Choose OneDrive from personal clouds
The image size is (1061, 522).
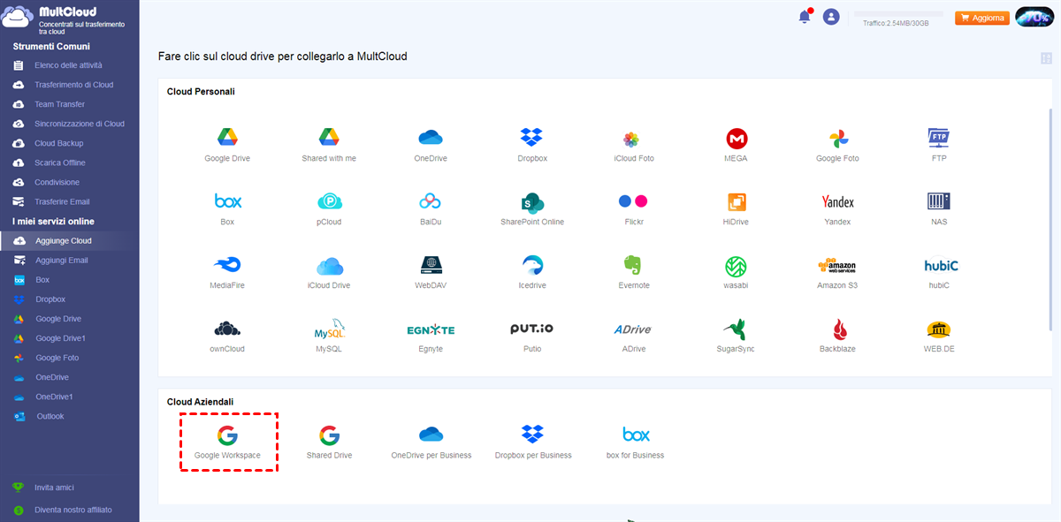pyautogui.click(x=431, y=138)
